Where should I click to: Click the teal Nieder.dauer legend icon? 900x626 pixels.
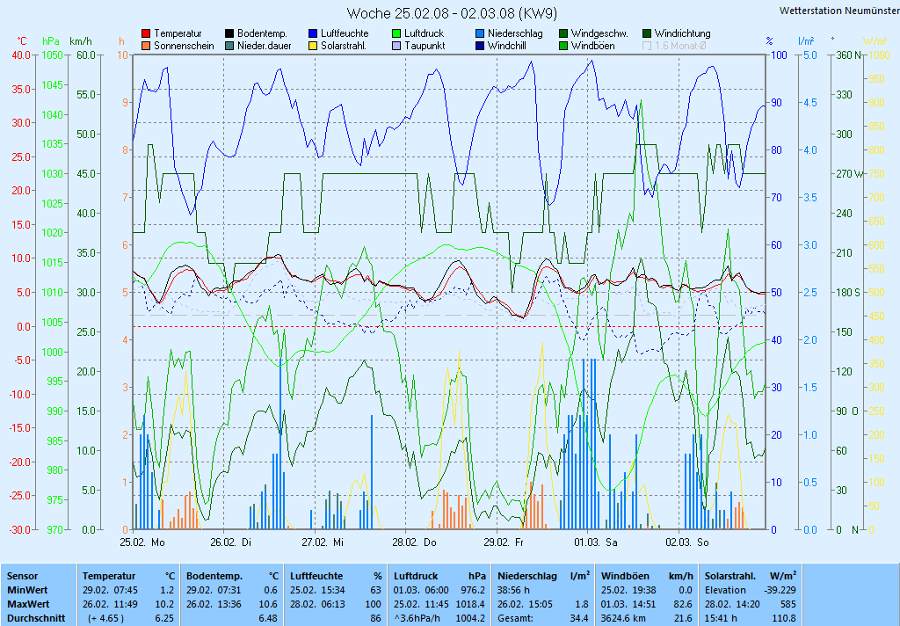229,46
